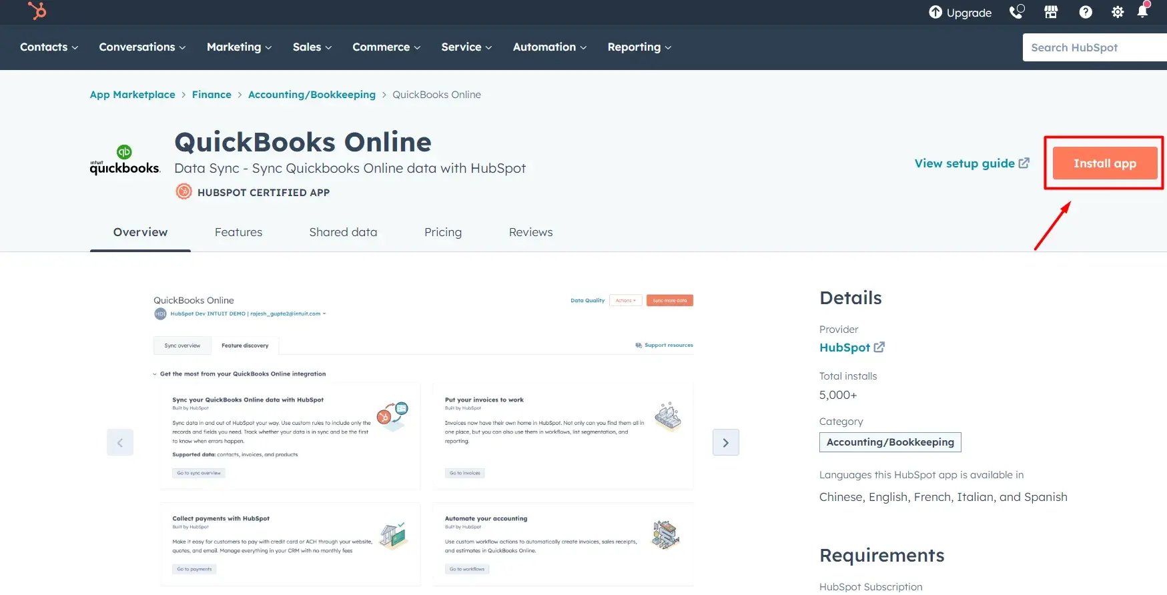Image resolution: width=1167 pixels, height=595 pixels.
Task: Open the notifications bell icon
Action: (1143, 11)
